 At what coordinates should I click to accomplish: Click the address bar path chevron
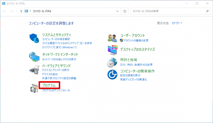[x=30, y=11]
